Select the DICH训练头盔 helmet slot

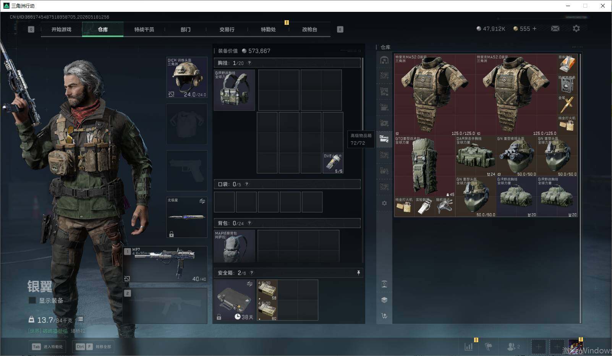click(x=187, y=78)
